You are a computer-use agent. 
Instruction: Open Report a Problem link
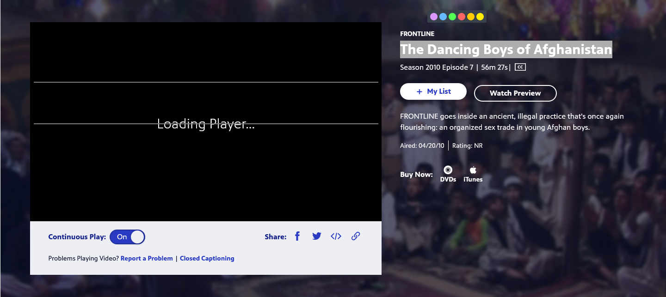coord(147,259)
